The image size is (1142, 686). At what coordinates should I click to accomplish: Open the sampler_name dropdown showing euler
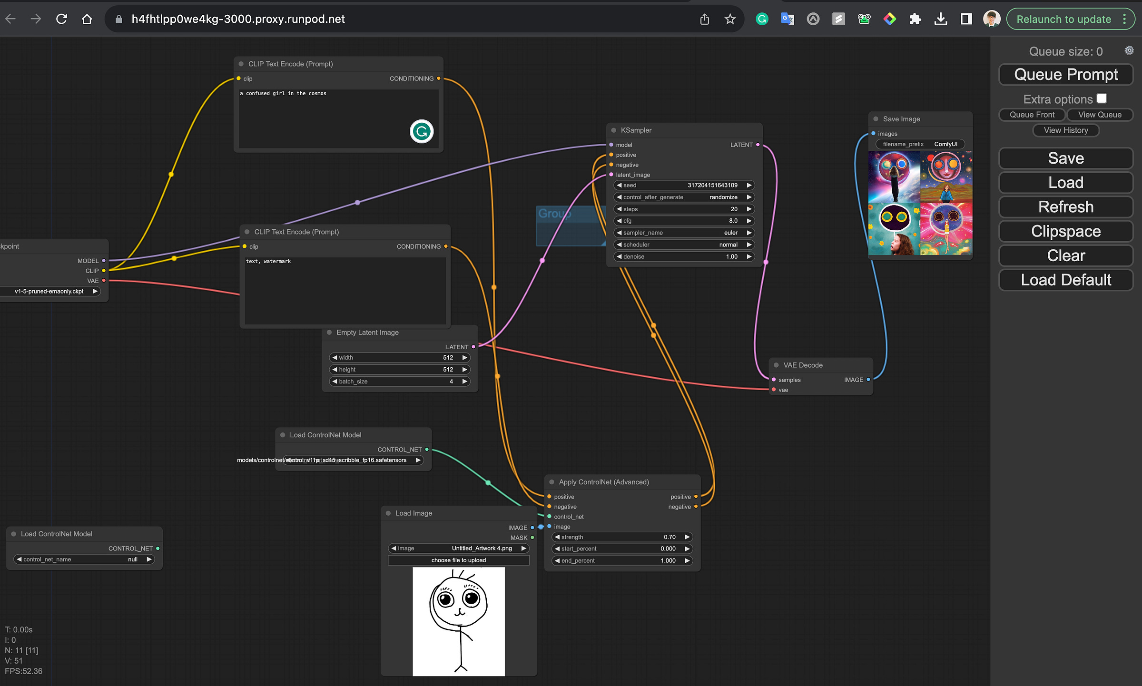click(684, 233)
